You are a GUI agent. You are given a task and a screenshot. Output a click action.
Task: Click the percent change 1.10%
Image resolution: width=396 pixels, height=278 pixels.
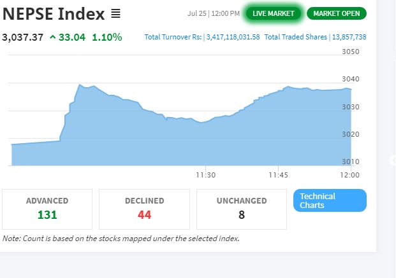click(x=107, y=38)
